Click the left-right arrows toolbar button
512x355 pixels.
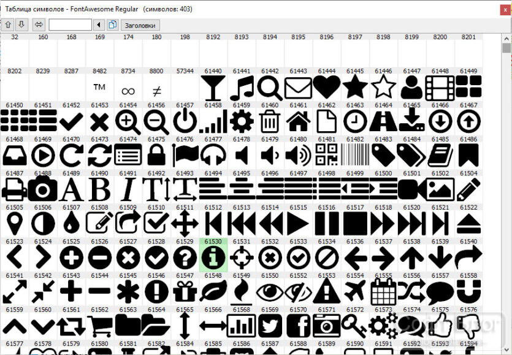pos(39,25)
